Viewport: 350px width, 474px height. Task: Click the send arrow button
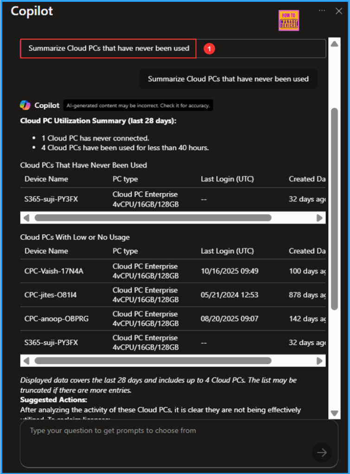pyautogui.click(x=322, y=452)
